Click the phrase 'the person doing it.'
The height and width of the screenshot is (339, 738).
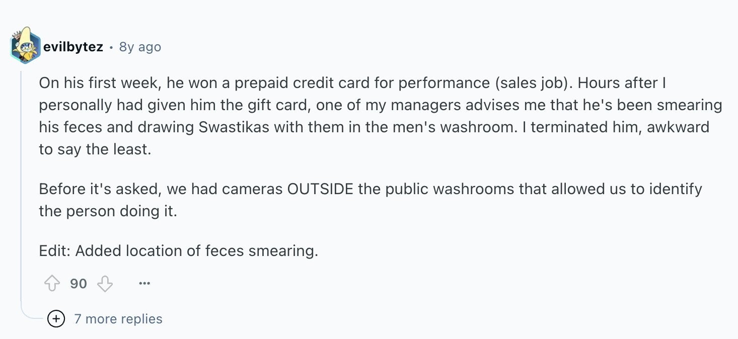click(108, 211)
